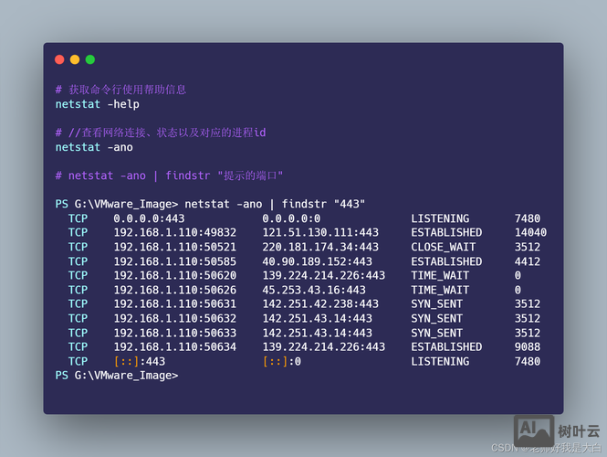607x457 pixels.
Task: Click the CLOSE_WAIT state
Action: (x=444, y=248)
